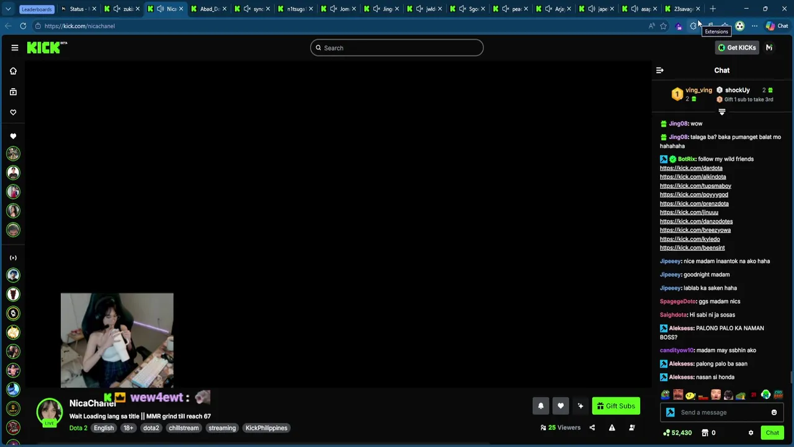Mute audio on the Nica tab
Viewport: 794px width, 447px height.
160,9
